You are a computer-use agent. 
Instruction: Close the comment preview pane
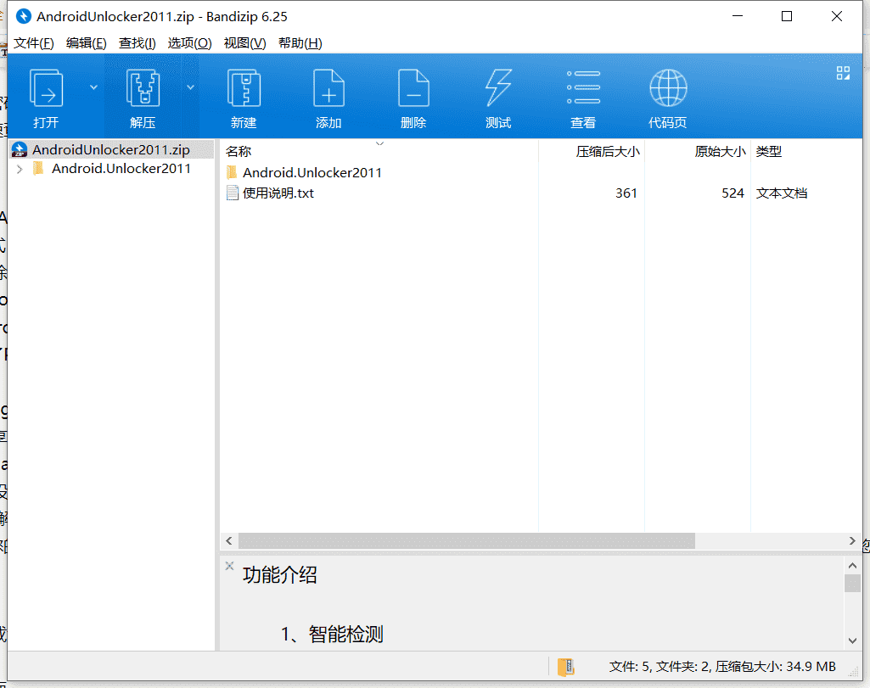(x=229, y=566)
